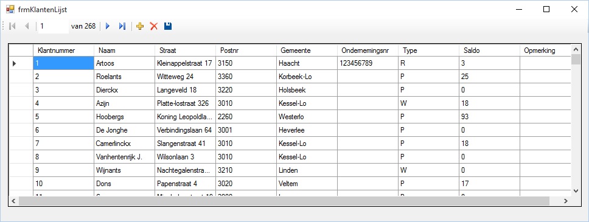Select the cell 'Holsbeek'
The height and width of the screenshot is (222, 589).
307,90
